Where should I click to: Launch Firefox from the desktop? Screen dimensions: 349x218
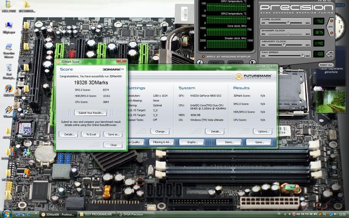pos(9,91)
